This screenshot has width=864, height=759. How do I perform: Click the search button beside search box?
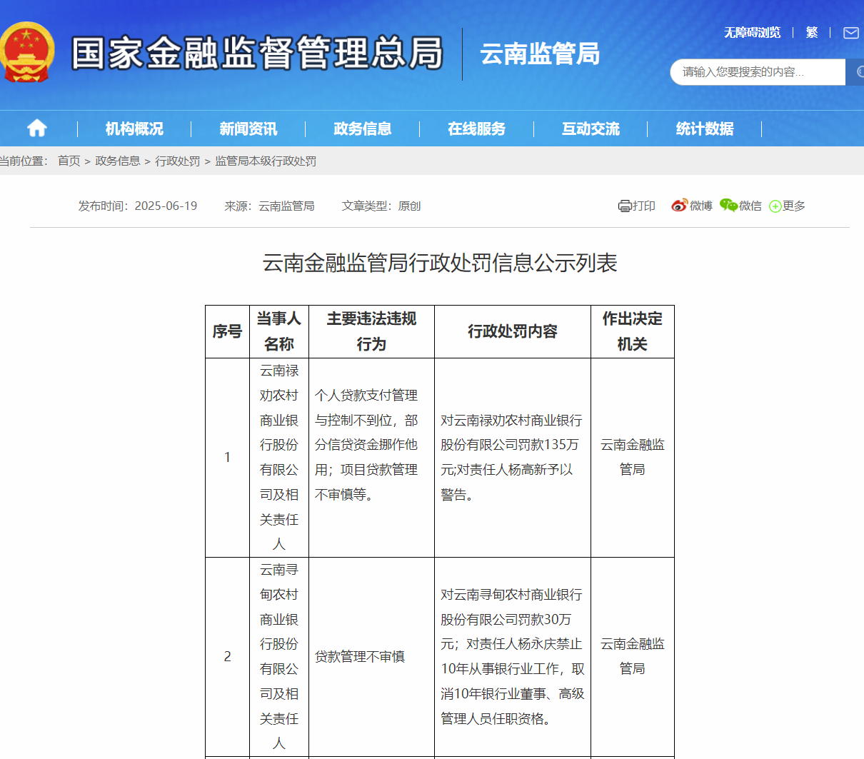tap(855, 72)
